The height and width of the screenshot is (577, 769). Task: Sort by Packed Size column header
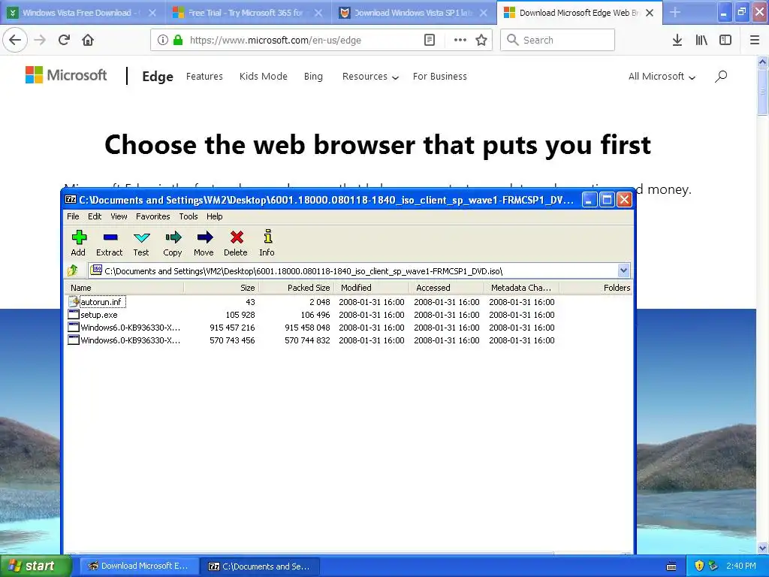click(x=297, y=288)
